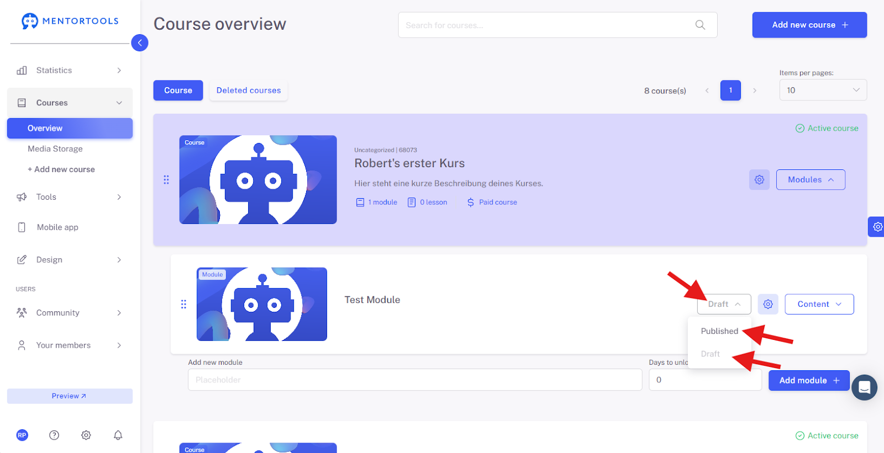Toggle the Draft status dropdown button
Image resolution: width=884 pixels, height=453 pixels.
coord(724,304)
